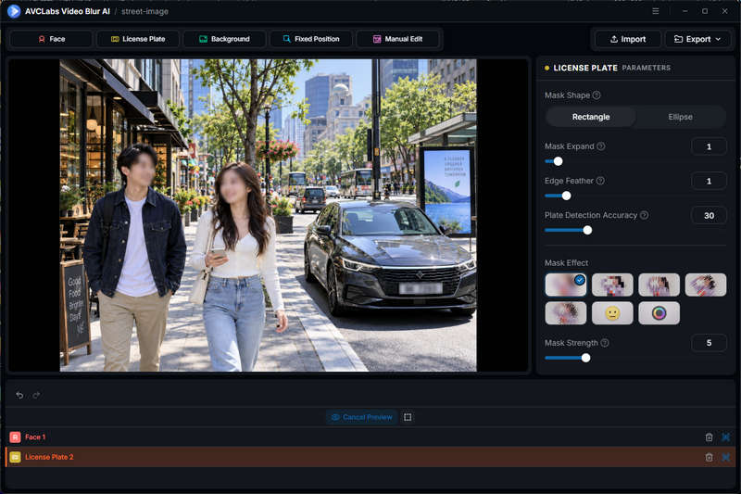Select the Fixed Position tab
The image size is (741, 494).
(x=311, y=39)
